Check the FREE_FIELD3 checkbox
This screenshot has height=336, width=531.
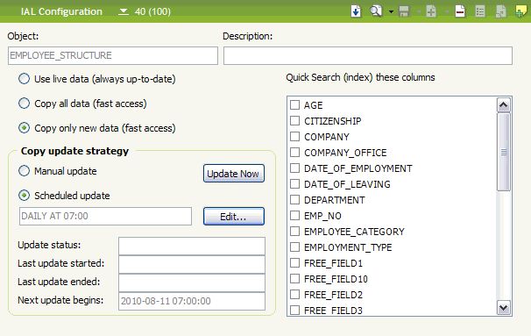(295, 310)
